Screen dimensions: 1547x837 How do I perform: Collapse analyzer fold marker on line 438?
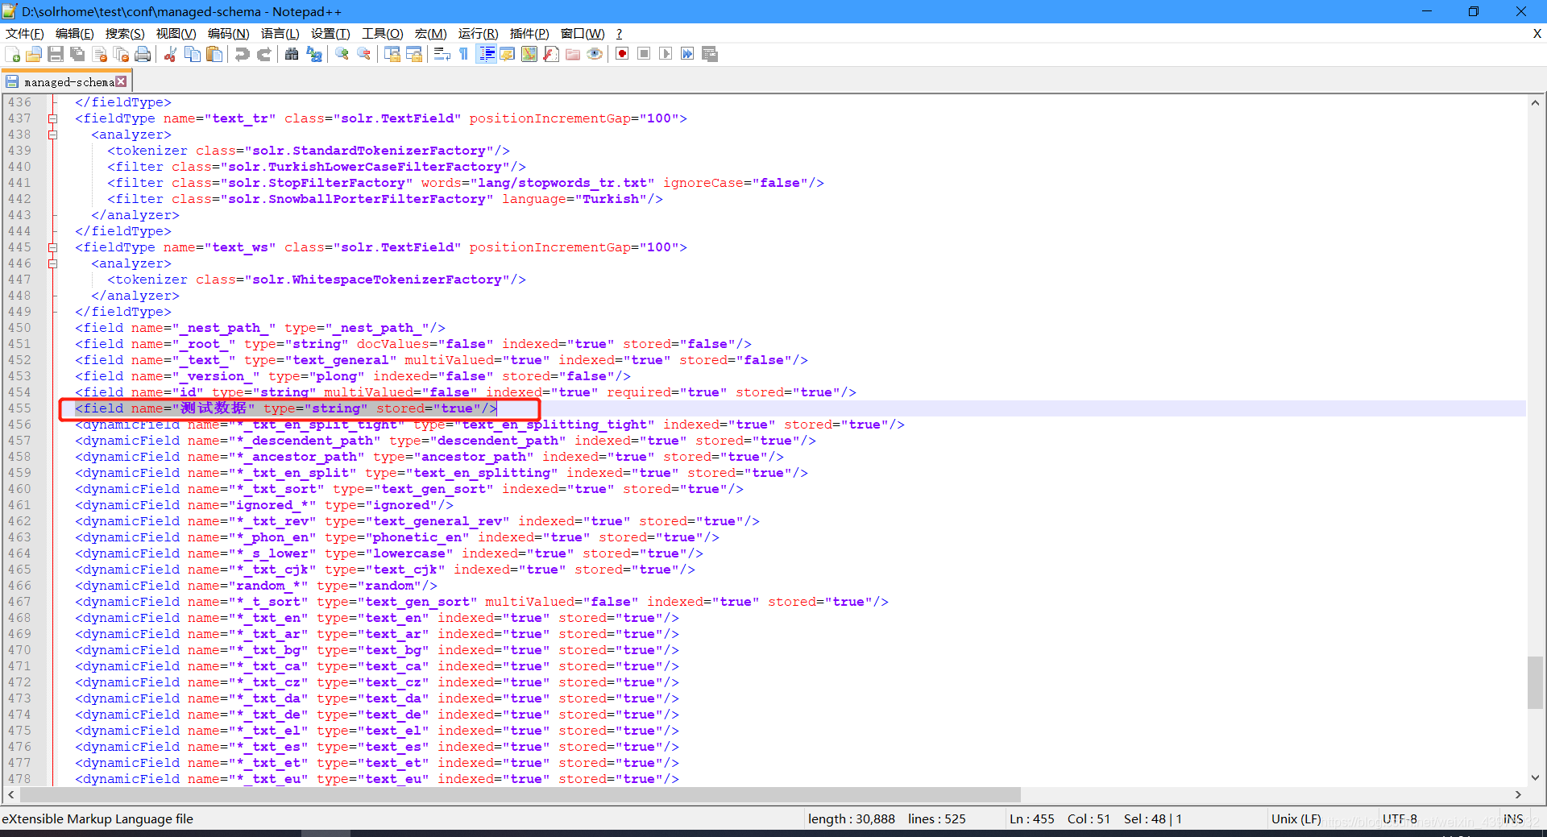click(x=52, y=135)
